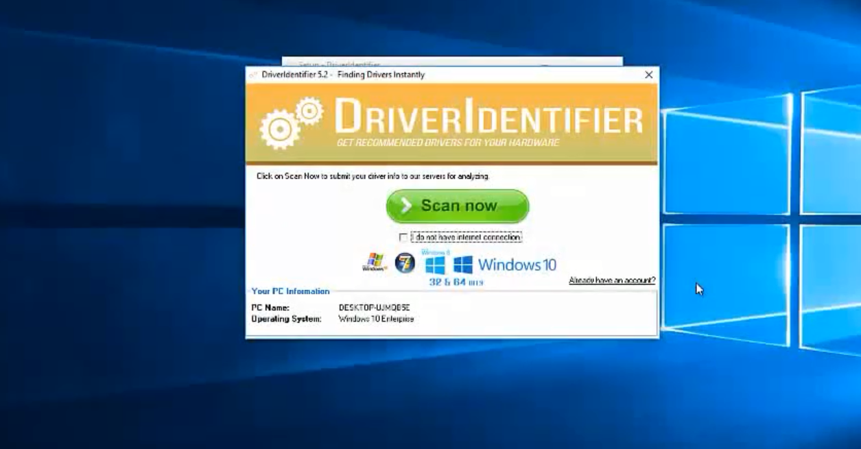861x449 pixels.
Task: Close the DriverIdentifier window
Action: click(648, 75)
